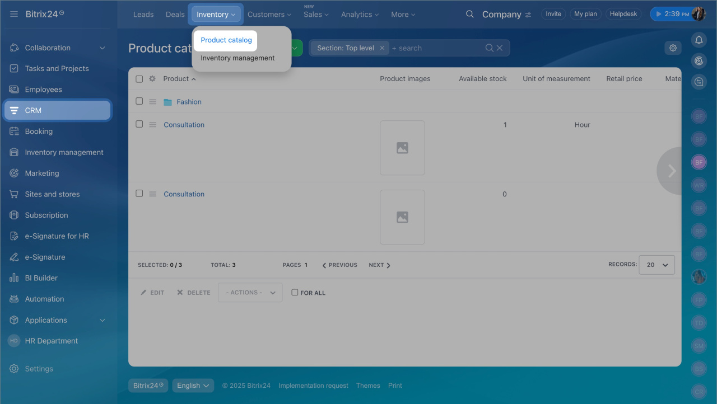Open the Records per page dropdown
This screenshot has height=404, width=717.
point(658,265)
